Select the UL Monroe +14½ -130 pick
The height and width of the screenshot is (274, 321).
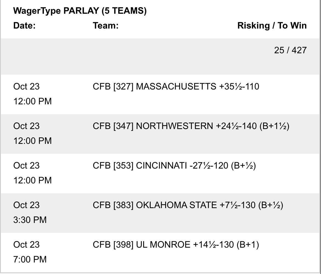[176, 245]
